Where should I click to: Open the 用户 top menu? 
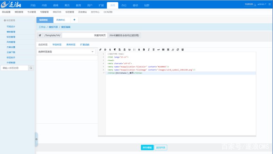point(90,5)
